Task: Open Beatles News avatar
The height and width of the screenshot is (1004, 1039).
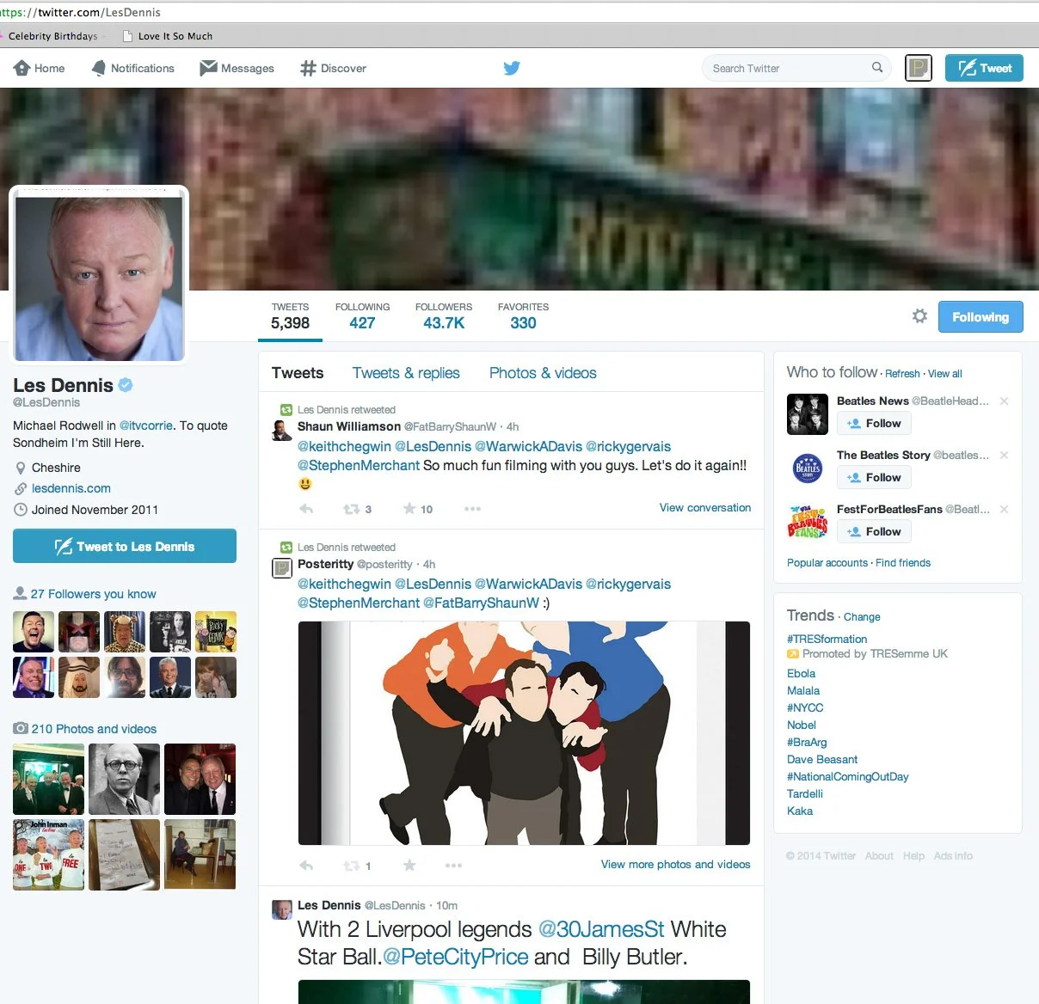Action: click(x=807, y=414)
